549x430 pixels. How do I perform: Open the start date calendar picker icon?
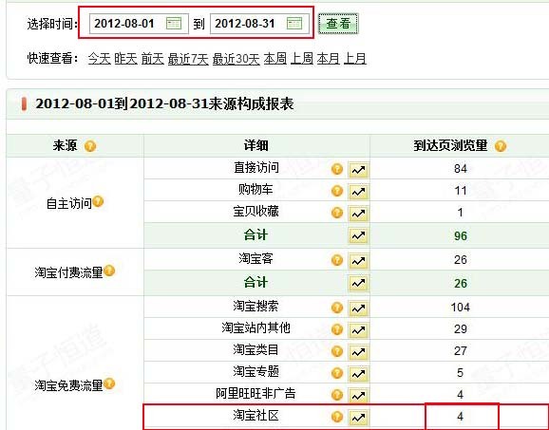(174, 24)
